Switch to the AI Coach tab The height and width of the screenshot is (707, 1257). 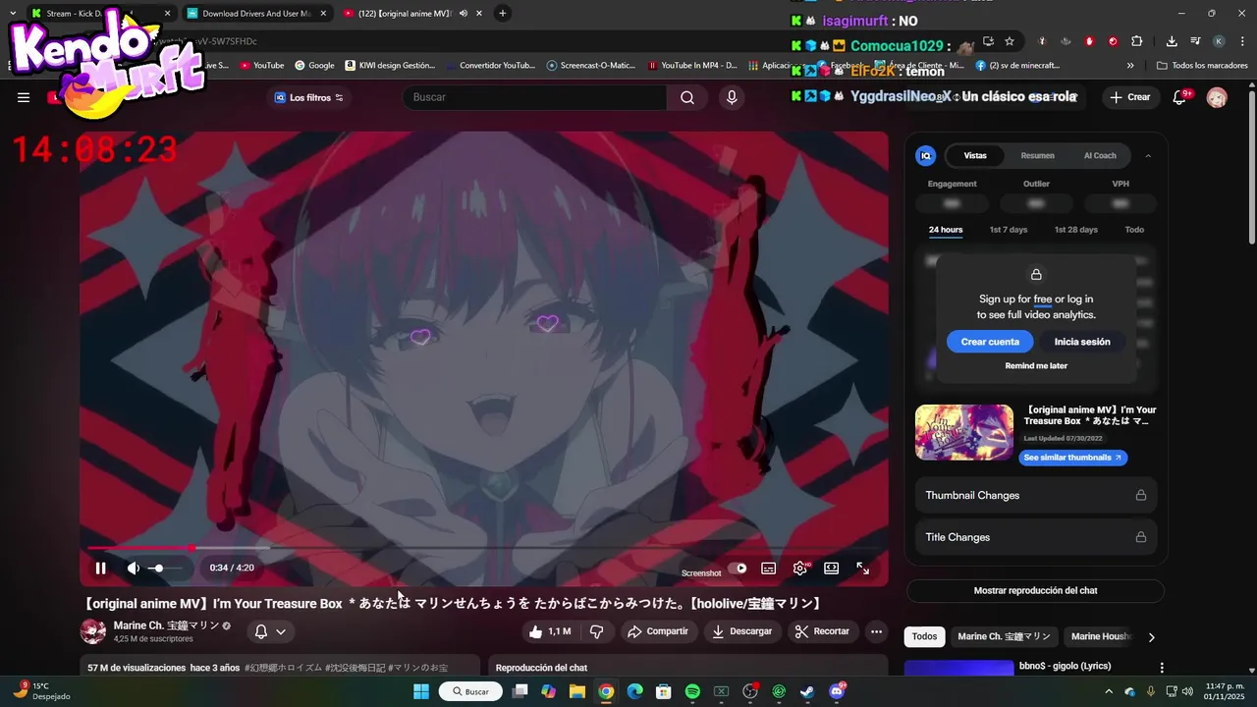click(1100, 155)
